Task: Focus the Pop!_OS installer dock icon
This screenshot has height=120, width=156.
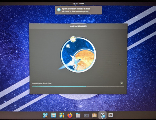Action: pyautogui.click(x=103, y=115)
